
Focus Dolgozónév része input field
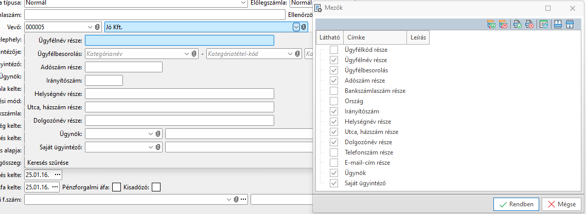[x=180, y=121]
